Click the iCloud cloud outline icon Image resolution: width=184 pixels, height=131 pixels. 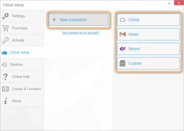123,20
